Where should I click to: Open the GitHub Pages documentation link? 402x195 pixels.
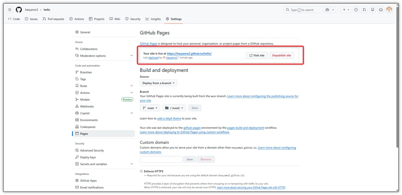coord(148,43)
